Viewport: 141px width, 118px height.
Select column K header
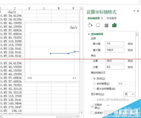click(x=29, y=8)
